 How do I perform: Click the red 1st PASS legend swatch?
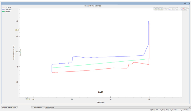3,8
